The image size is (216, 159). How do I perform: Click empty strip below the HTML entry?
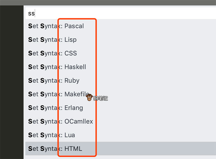(x=122, y=157)
